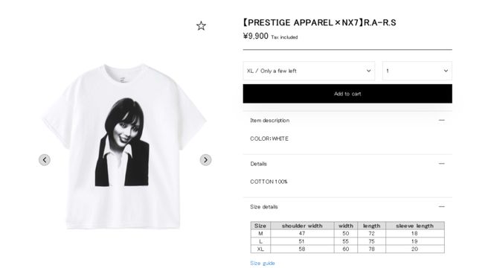
Task: Collapse Size details with minus icon
Action: point(441,206)
